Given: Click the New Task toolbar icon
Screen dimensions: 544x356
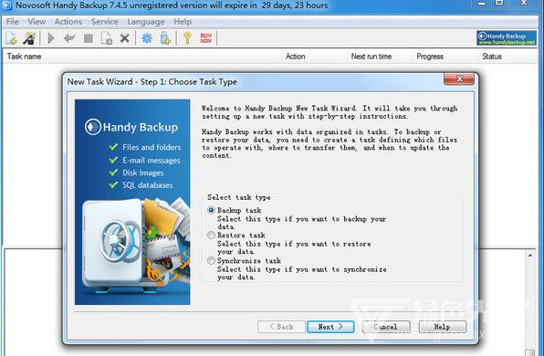Looking at the screenshot, I should click(11, 38).
